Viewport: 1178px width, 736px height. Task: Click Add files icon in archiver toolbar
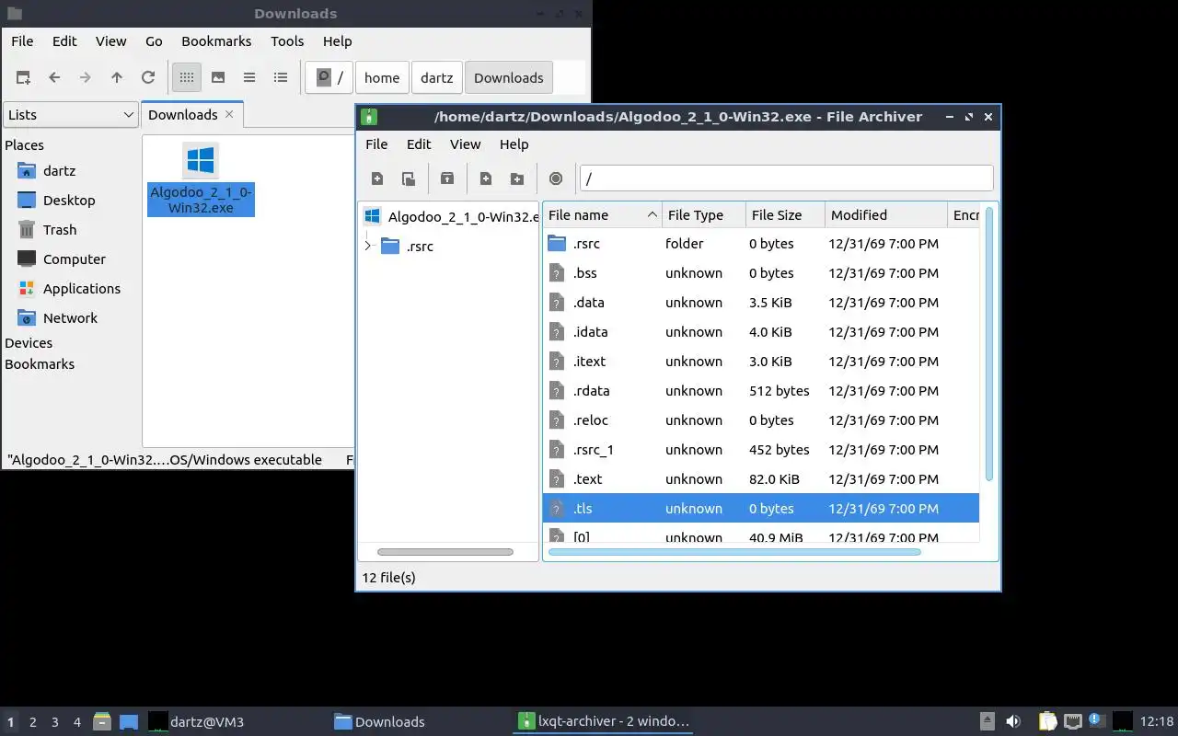click(486, 178)
